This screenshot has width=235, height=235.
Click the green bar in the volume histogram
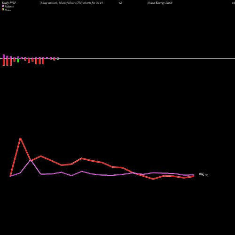pos(18,61)
